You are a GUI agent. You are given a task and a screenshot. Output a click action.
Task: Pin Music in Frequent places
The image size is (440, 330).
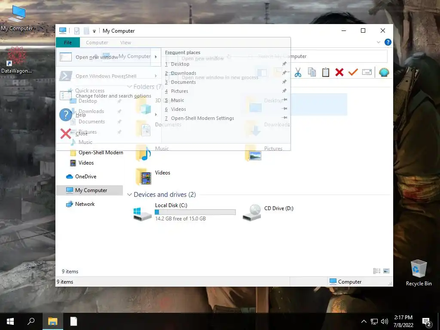[x=284, y=100]
